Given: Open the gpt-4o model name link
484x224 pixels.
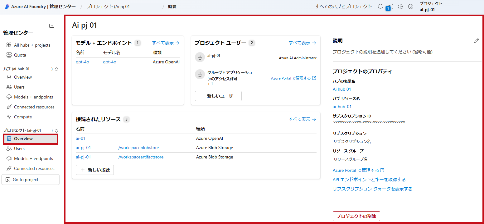Looking at the screenshot, I should (x=109, y=62).
